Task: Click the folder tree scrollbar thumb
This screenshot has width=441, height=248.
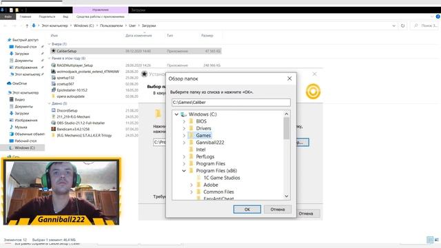Action: coord(287,128)
